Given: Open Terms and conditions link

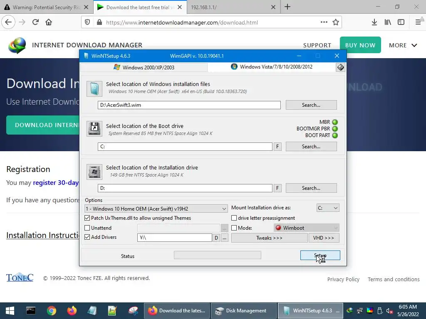Looking at the screenshot, I should click(394, 280).
